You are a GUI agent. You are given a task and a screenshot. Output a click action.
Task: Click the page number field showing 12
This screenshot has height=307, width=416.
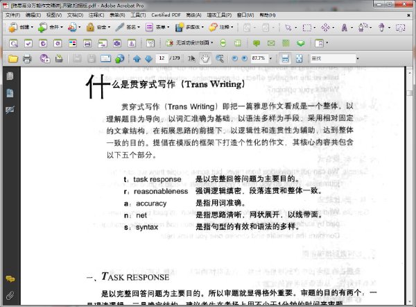coord(162,58)
